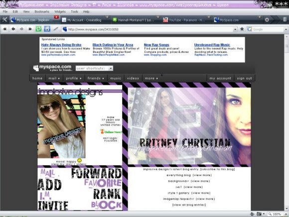Click the URL address bar field
The image size is (289, 217).
149,29
